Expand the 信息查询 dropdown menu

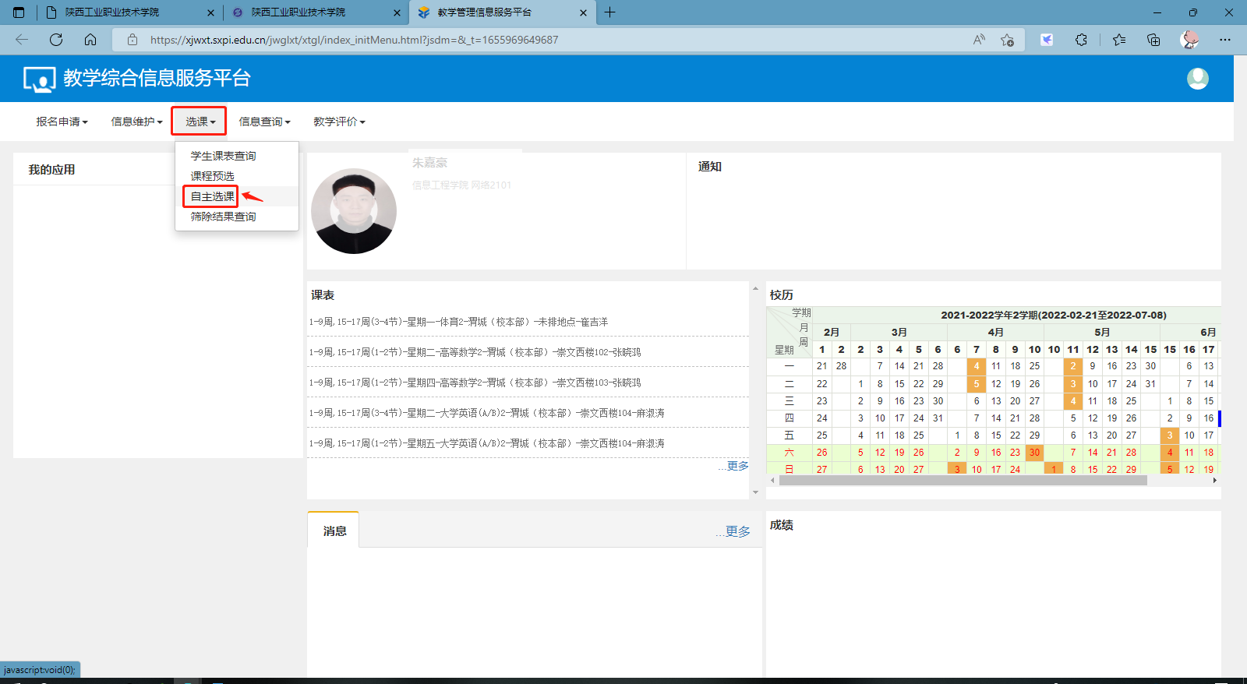pyautogui.click(x=264, y=122)
